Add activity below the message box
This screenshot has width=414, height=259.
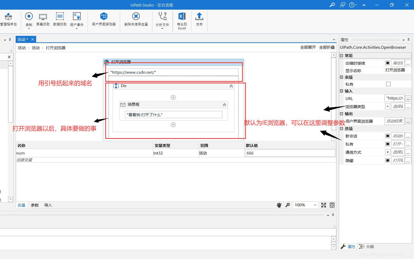[x=173, y=125]
